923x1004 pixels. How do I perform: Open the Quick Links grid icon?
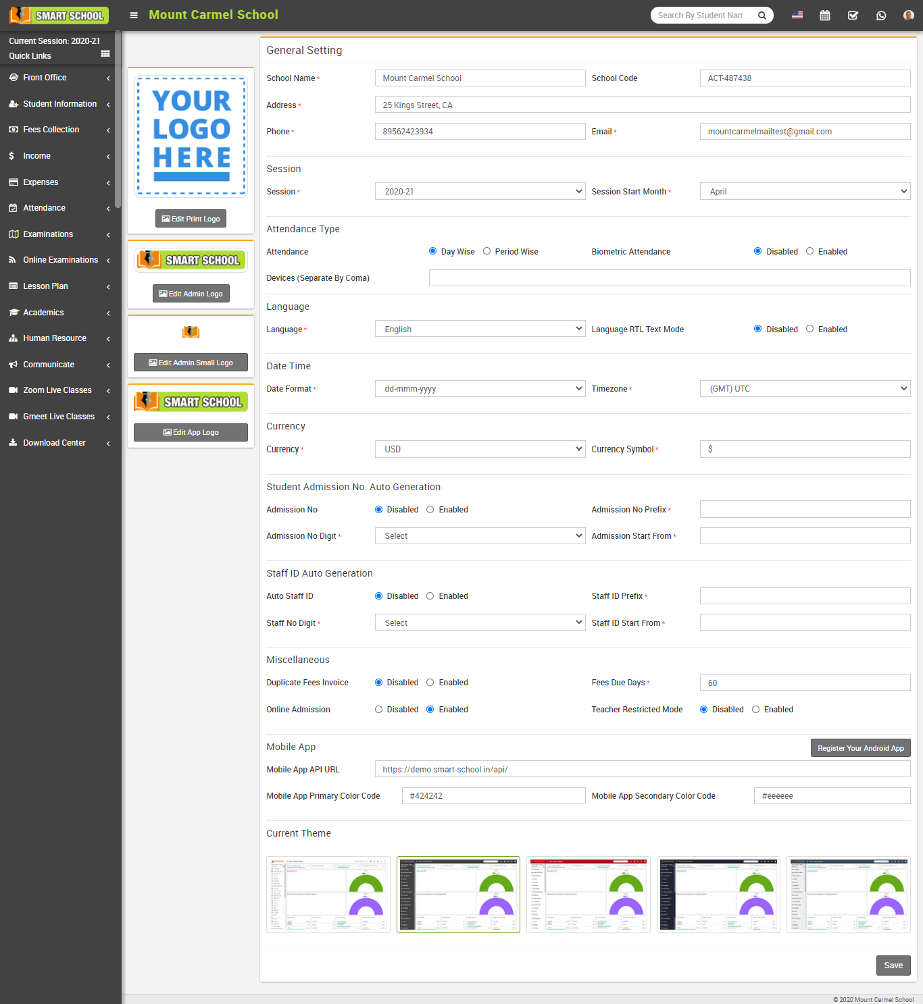[x=105, y=54]
